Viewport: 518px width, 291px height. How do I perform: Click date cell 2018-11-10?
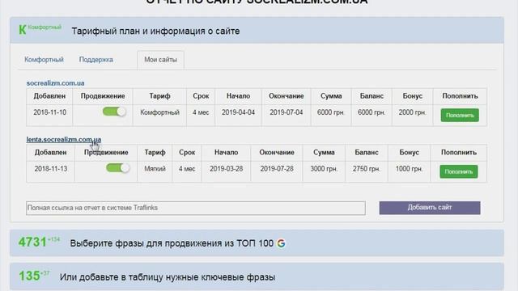pyautogui.click(x=50, y=112)
